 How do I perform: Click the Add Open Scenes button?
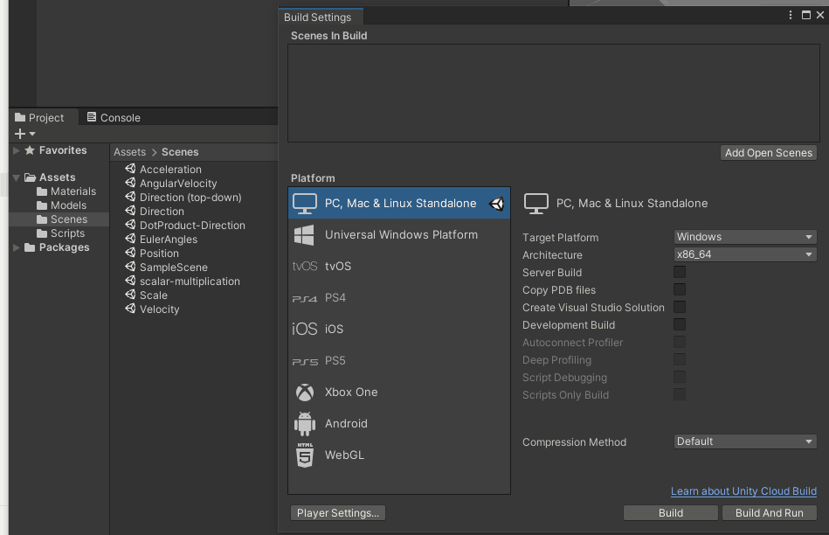point(769,153)
